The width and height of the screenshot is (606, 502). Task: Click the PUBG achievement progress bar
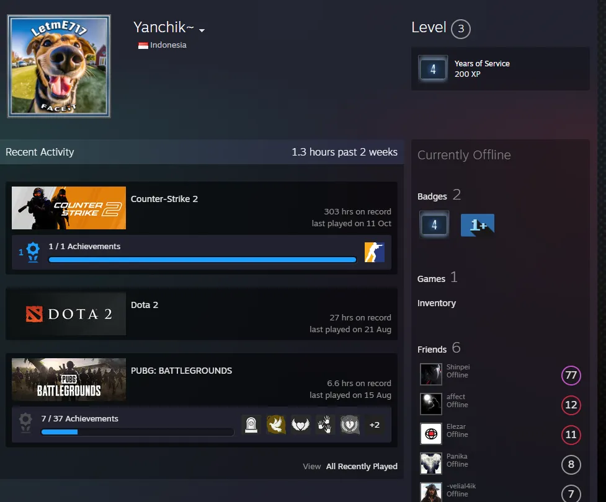coord(137,432)
